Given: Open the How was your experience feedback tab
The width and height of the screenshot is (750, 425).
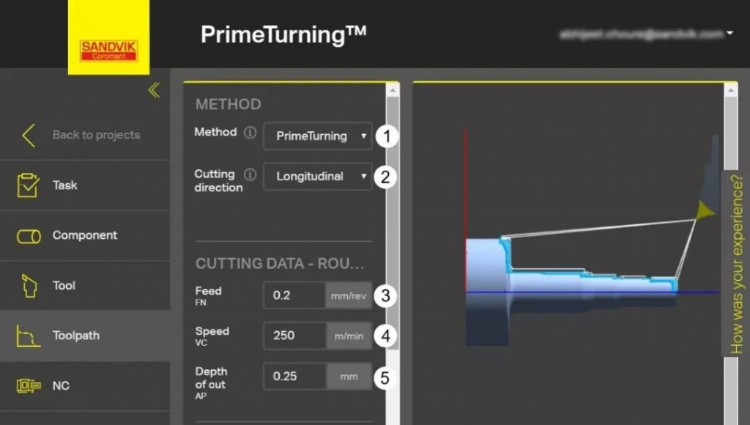Looking at the screenshot, I should click(735, 264).
